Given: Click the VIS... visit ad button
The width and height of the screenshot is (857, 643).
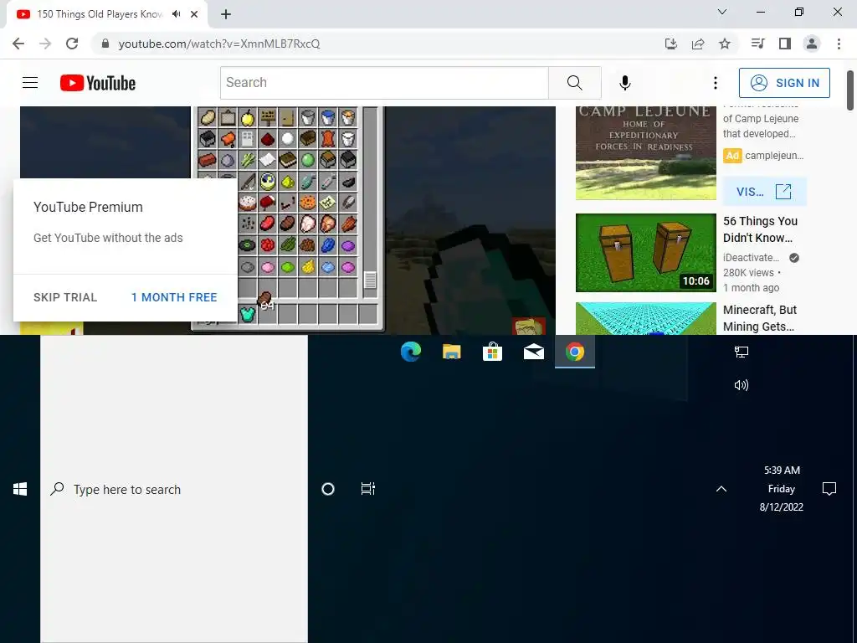Looking at the screenshot, I should (x=764, y=192).
